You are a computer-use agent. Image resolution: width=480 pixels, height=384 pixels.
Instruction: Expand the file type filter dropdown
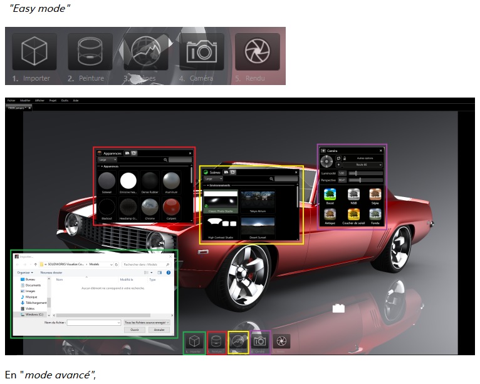tap(145, 322)
